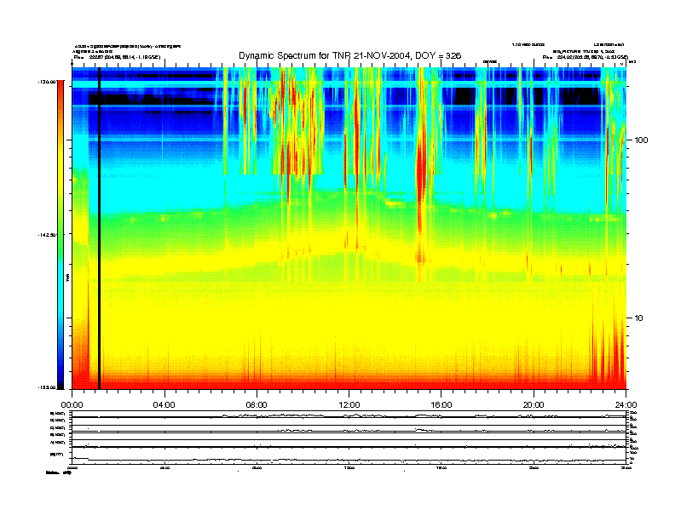Click the bottom magnetic field line plot

349,458
